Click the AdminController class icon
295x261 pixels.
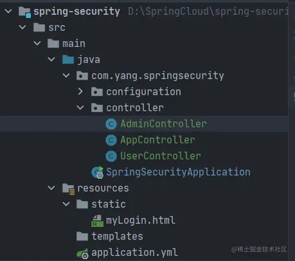[111, 124]
